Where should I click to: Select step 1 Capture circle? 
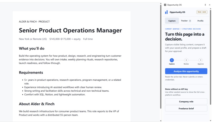(x=172, y=60)
